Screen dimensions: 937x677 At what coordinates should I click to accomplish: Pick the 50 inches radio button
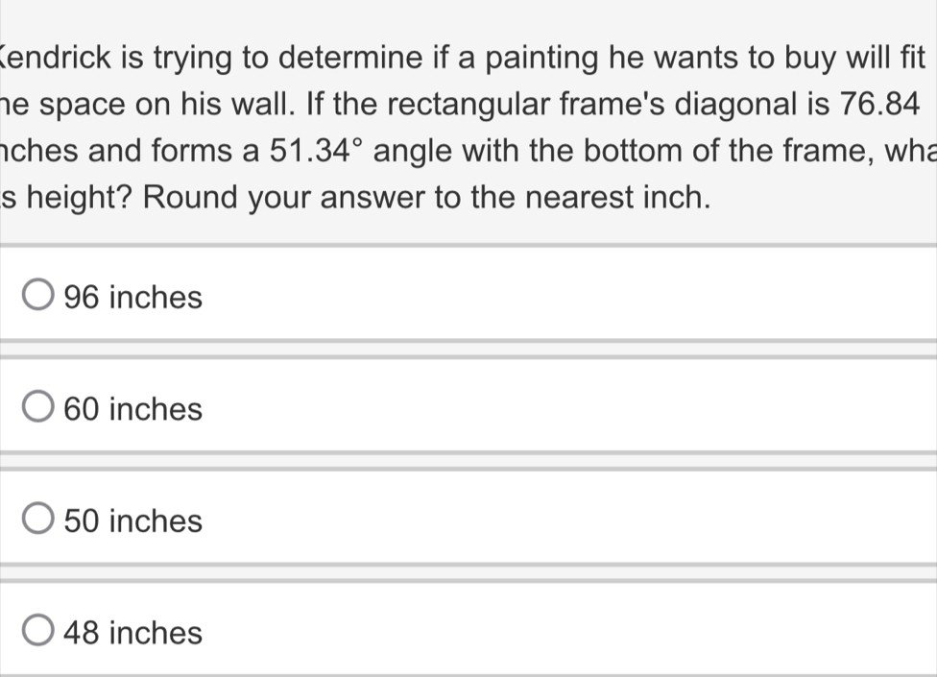pos(39,520)
